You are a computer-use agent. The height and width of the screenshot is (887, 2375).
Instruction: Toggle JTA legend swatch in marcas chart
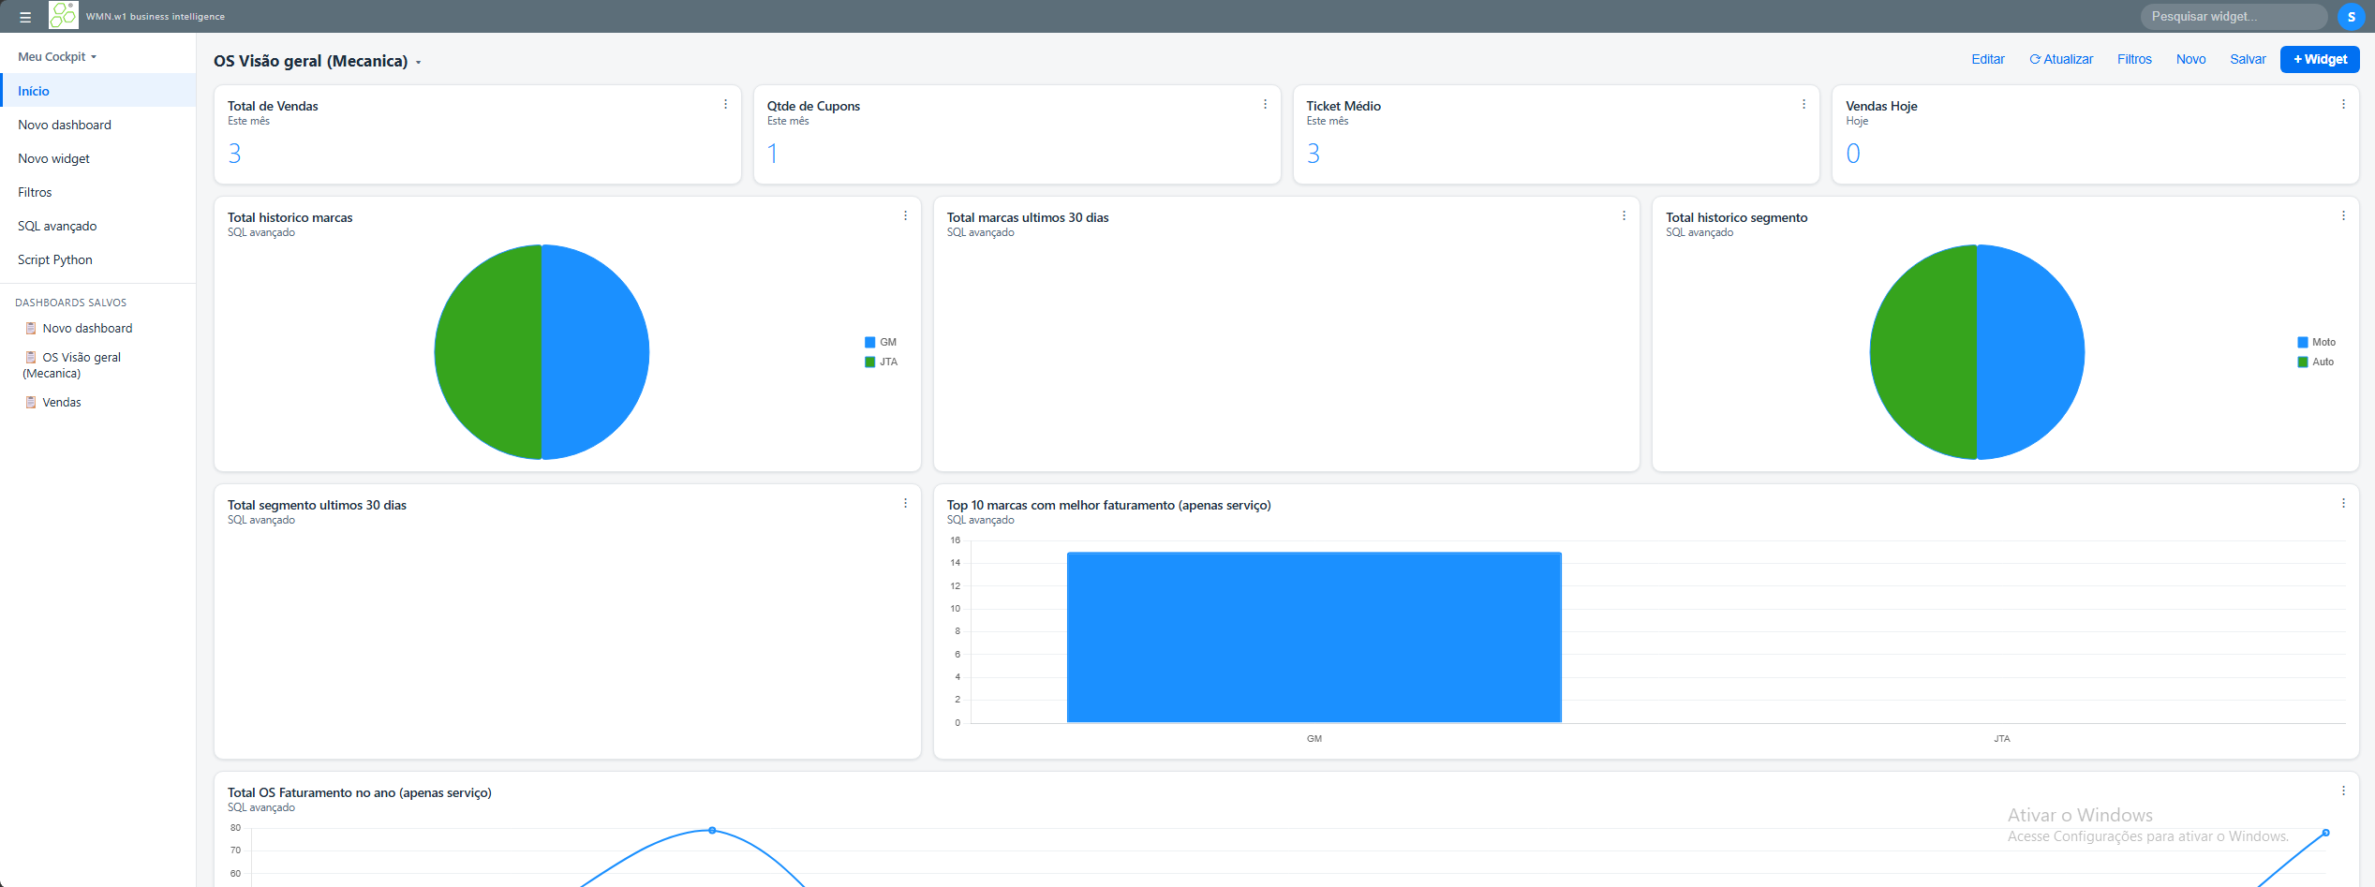coord(870,362)
